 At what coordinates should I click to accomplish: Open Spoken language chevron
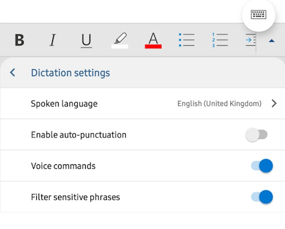coord(274,104)
